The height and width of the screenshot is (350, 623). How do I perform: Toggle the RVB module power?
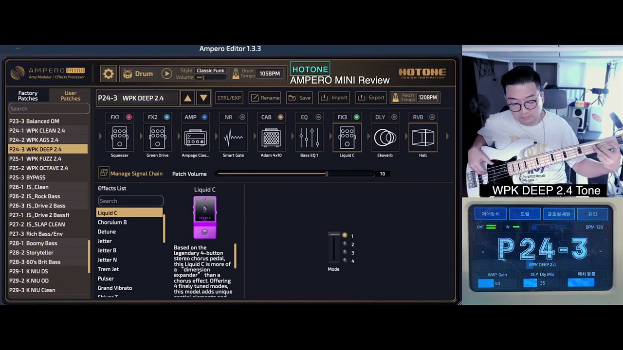[432, 117]
